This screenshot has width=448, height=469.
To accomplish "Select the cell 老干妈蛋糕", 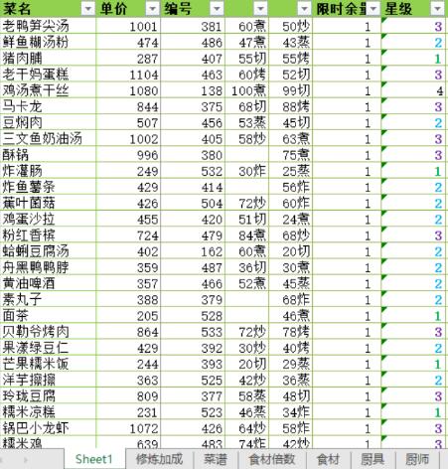I will click(x=48, y=75).
